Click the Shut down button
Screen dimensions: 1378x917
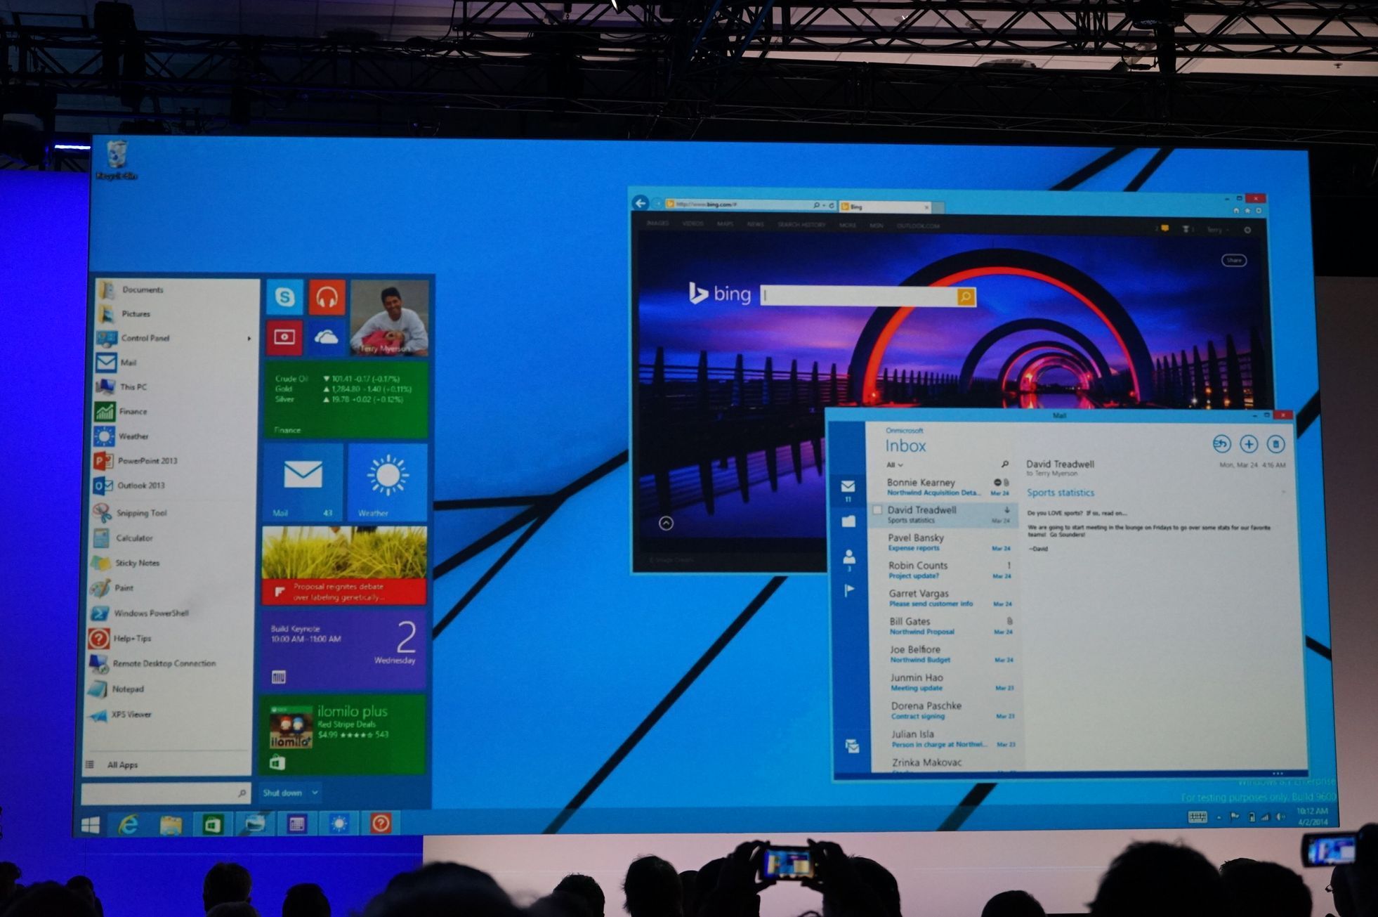282,793
